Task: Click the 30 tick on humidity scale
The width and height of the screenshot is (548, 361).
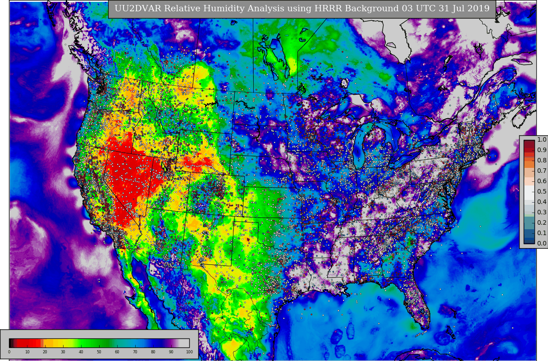Action: 63,352
